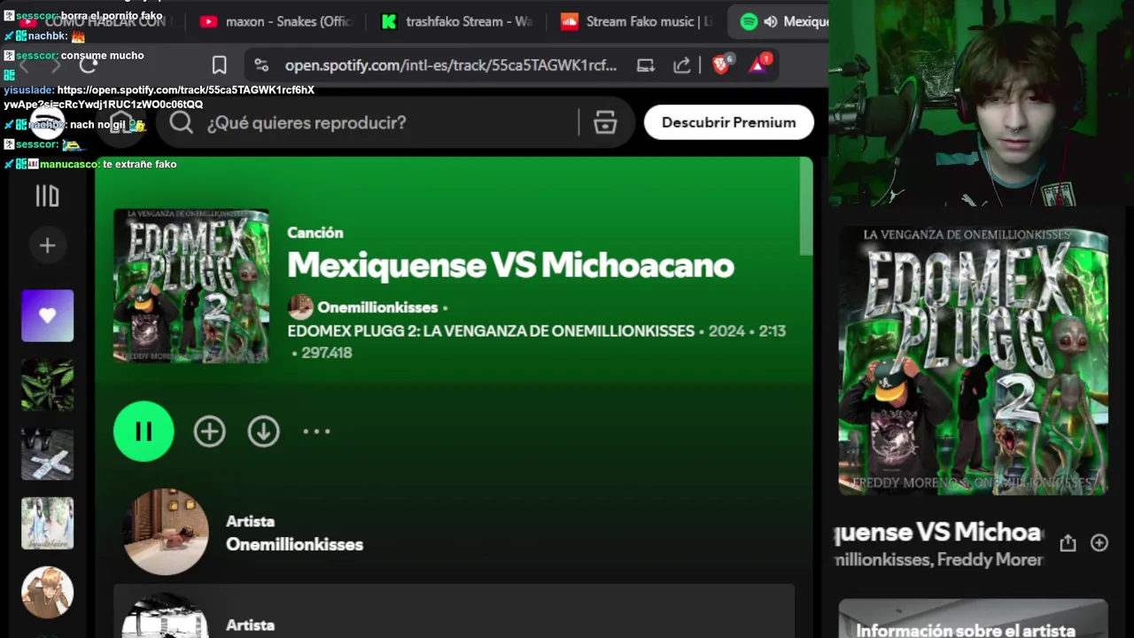
Task: Open the green leaf playlist thumbnail in the sidebar
Action: [x=47, y=385]
